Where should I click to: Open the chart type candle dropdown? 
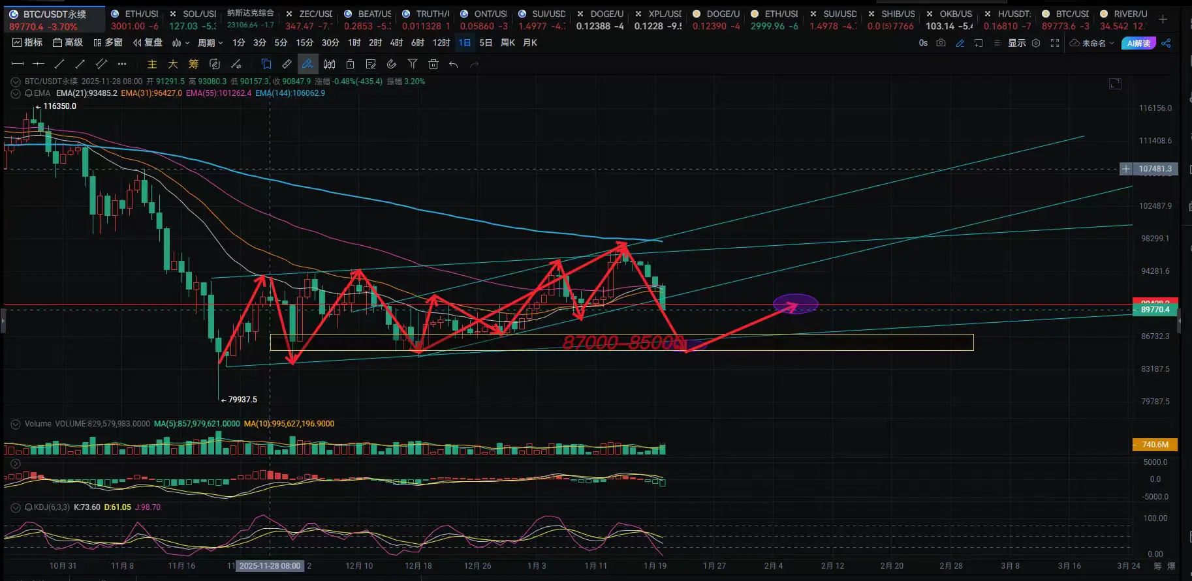point(181,43)
